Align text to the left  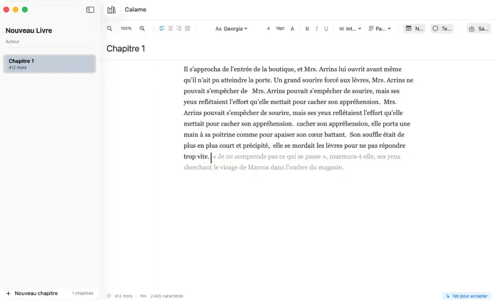point(161,28)
